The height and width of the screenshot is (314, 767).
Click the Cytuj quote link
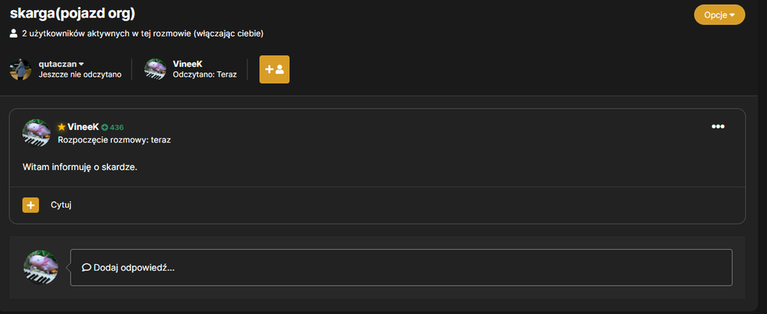click(61, 205)
